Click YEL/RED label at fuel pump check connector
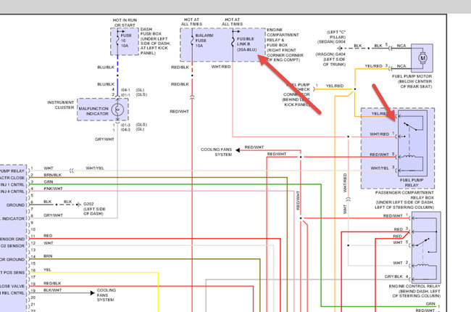This screenshot has height=312, width=471. (x=335, y=86)
